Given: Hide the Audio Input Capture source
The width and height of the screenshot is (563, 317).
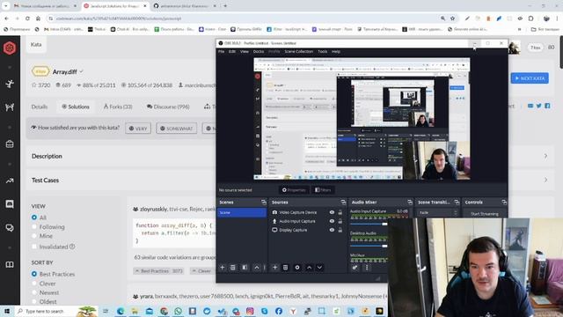Looking at the screenshot, I should click(332, 221).
